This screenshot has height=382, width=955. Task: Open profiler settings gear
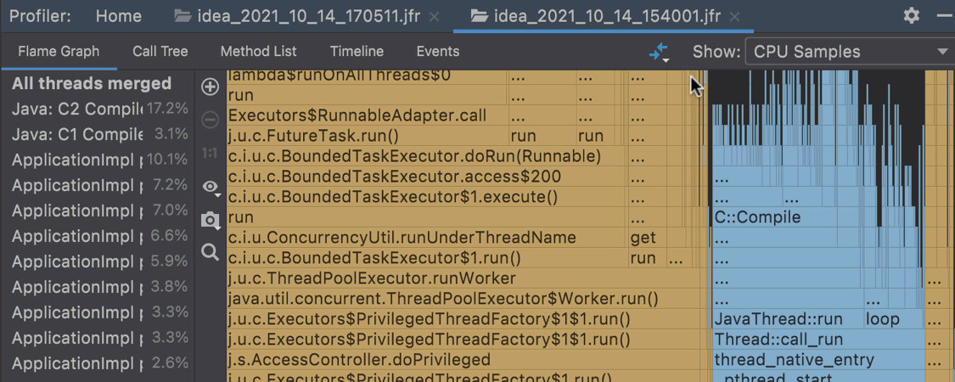point(911,15)
